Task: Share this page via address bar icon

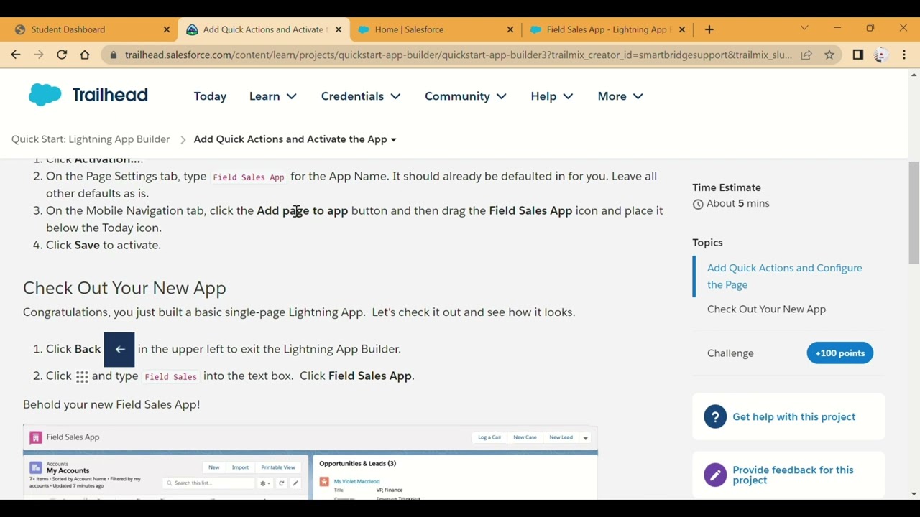Action: tap(806, 55)
